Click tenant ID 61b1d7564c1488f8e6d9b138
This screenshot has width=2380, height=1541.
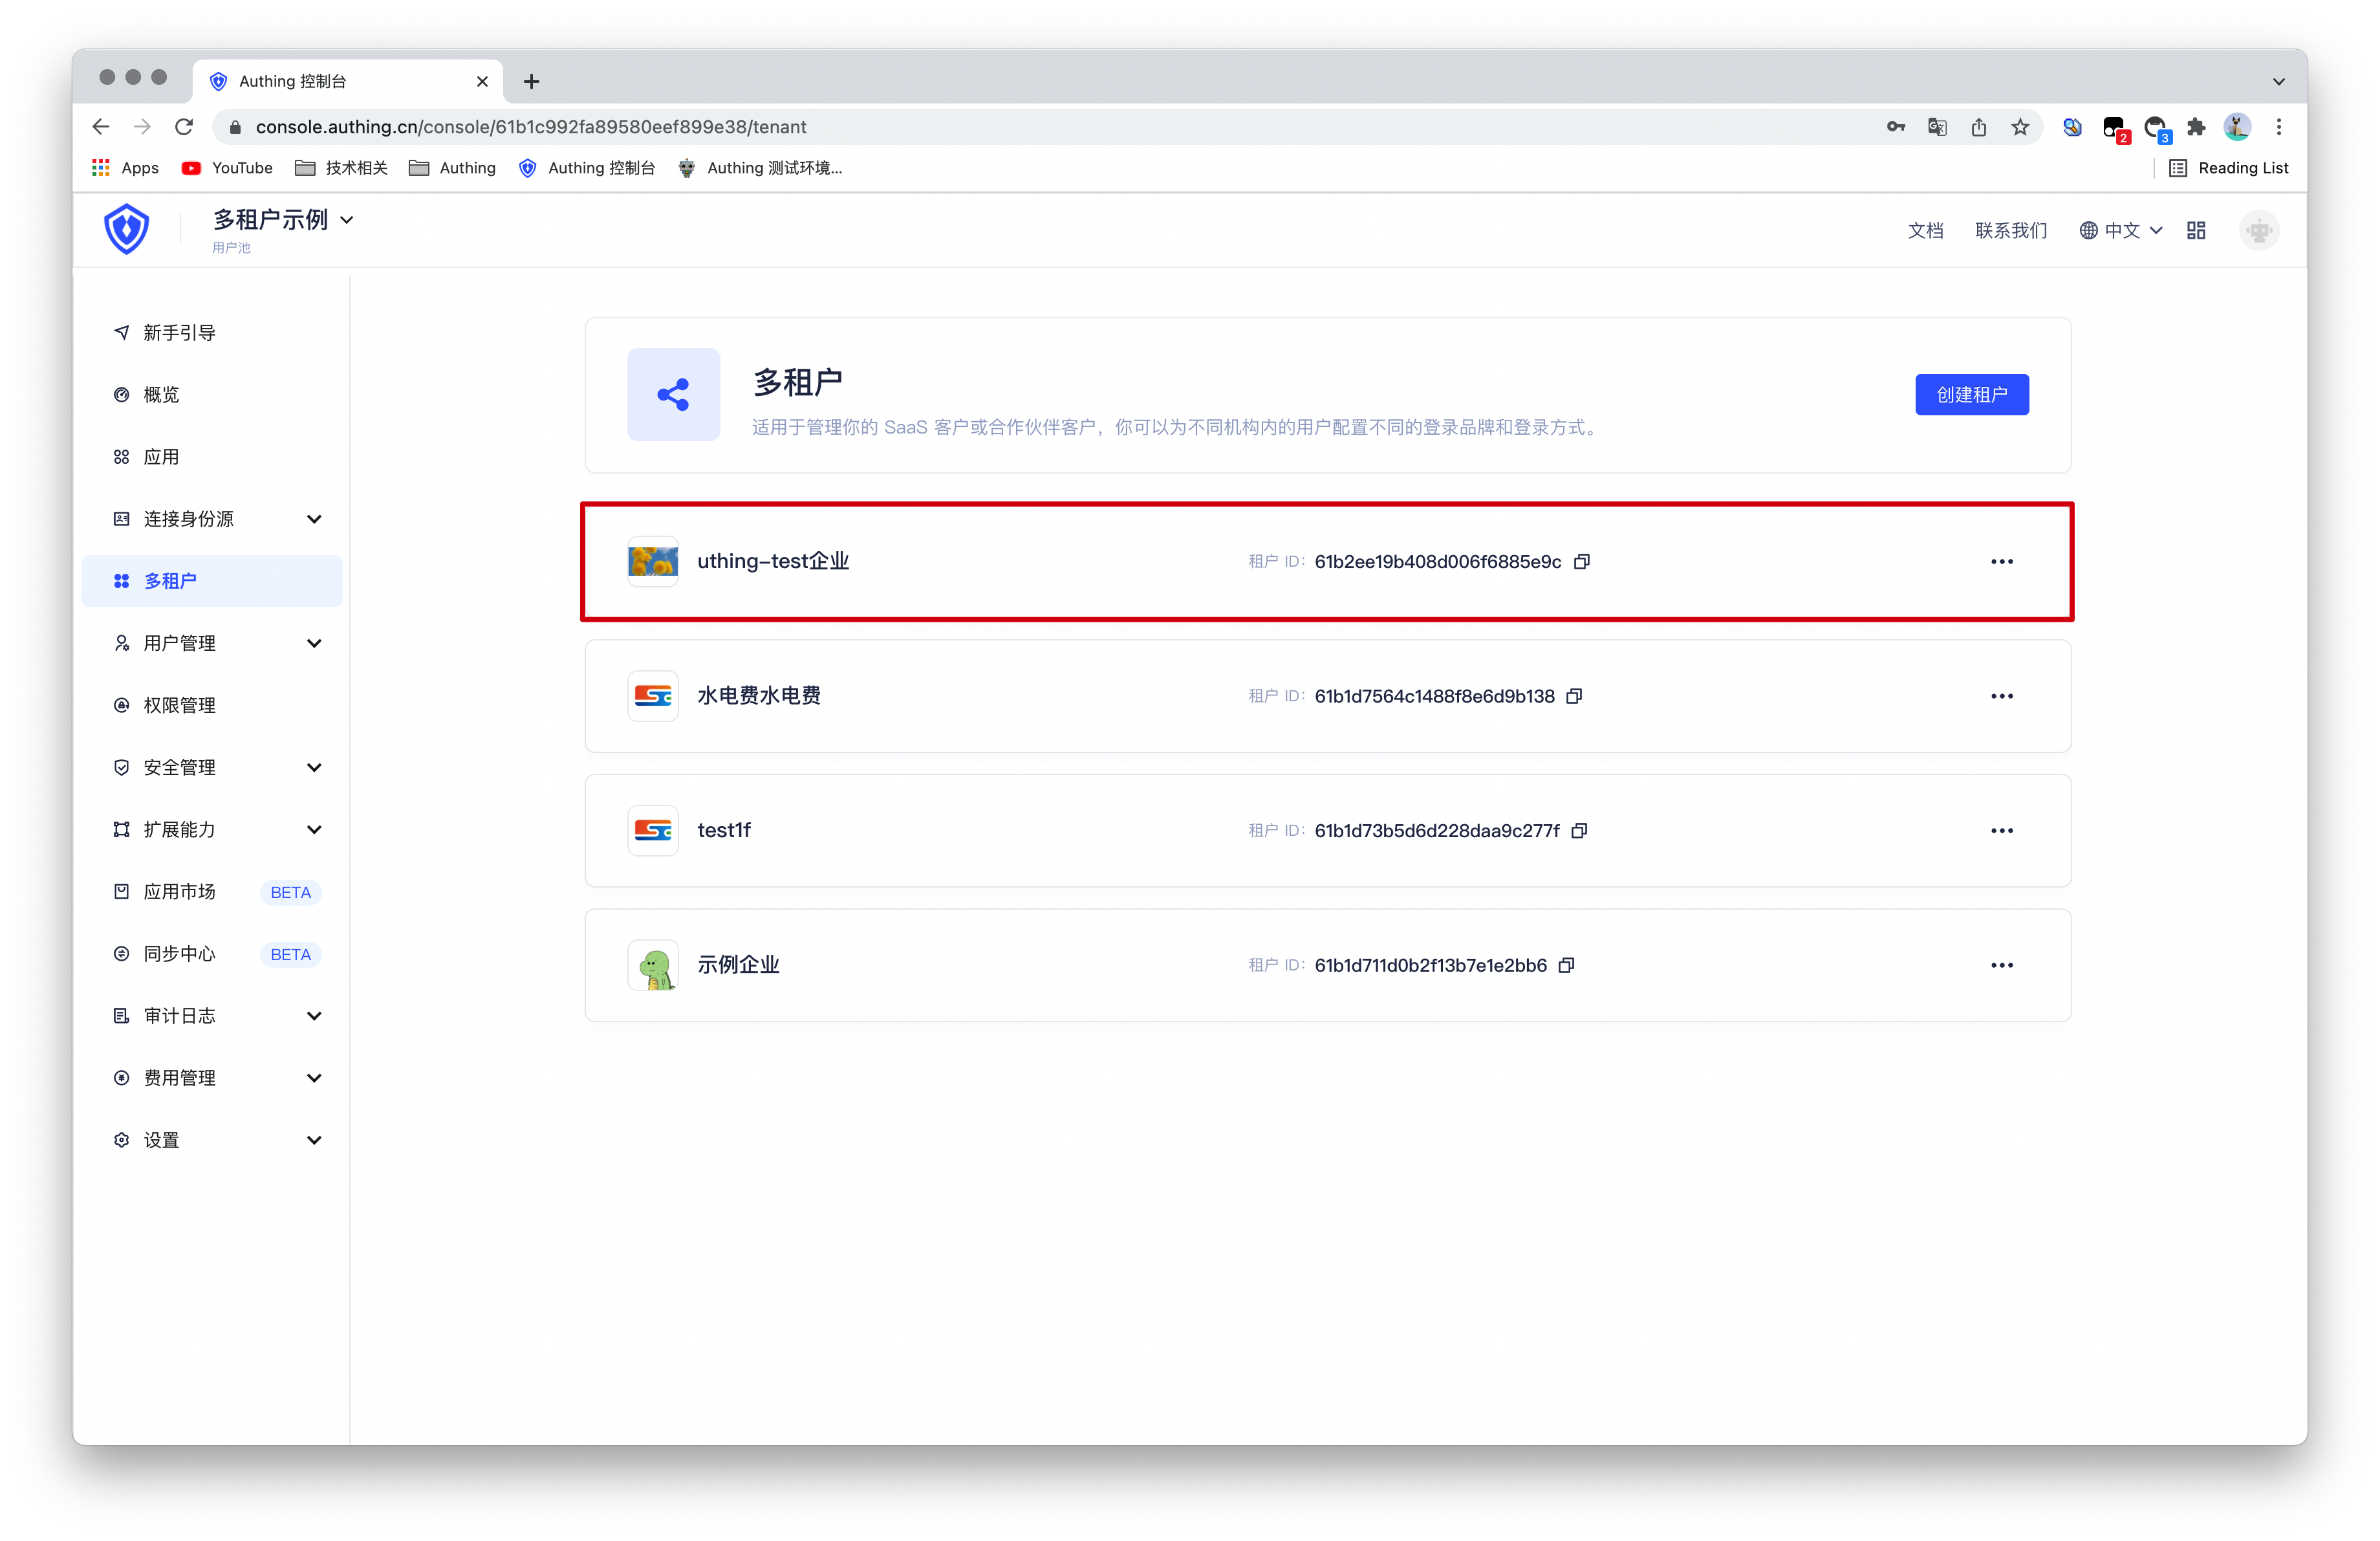click(x=1434, y=696)
